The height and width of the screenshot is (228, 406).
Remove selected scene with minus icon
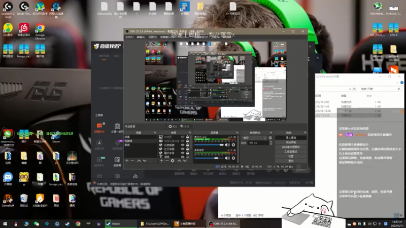[132, 161]
